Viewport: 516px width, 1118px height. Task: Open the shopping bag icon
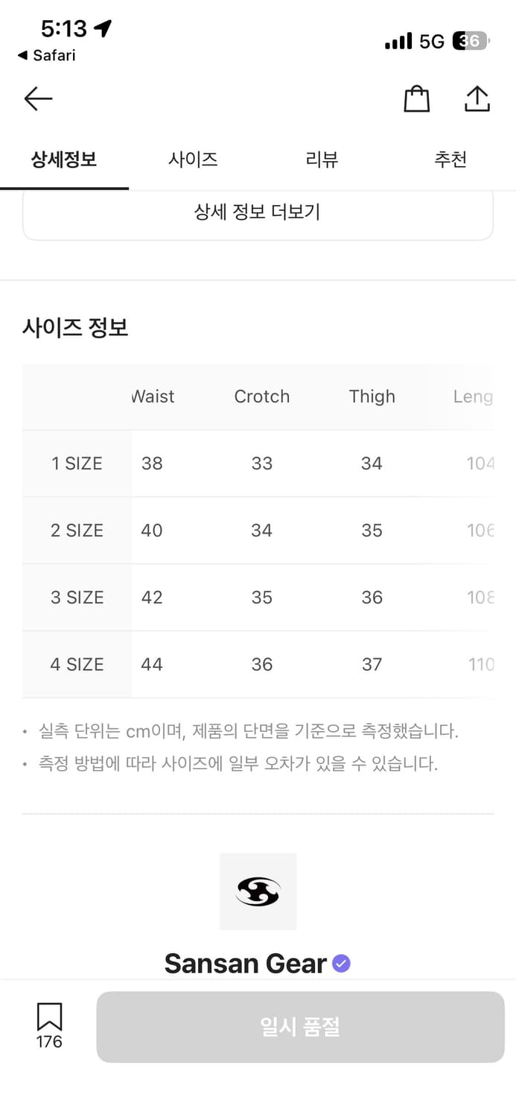point(417,98)
